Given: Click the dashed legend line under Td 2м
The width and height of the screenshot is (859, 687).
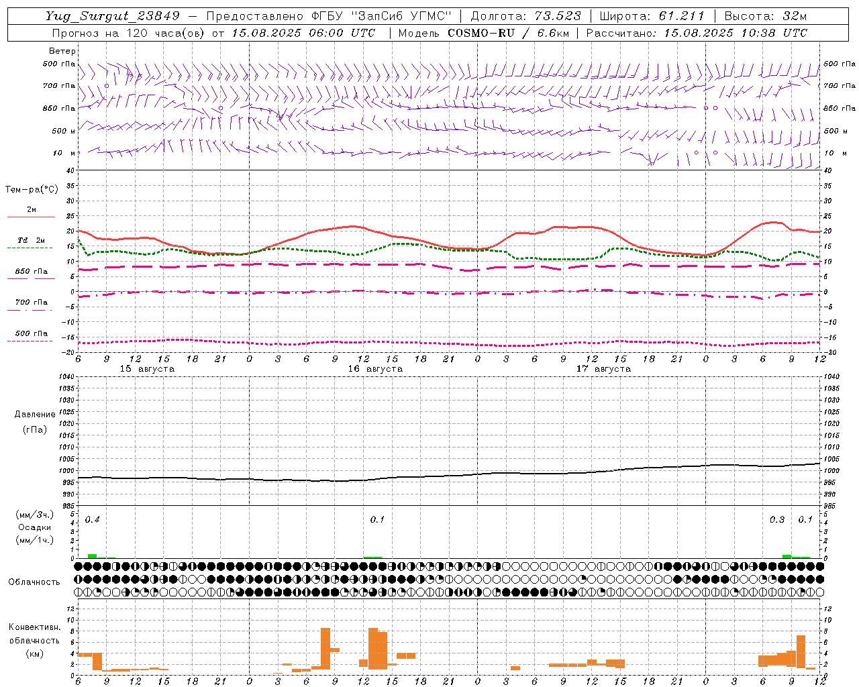Looking at the screenshot, I should click(x=30, y=248).
